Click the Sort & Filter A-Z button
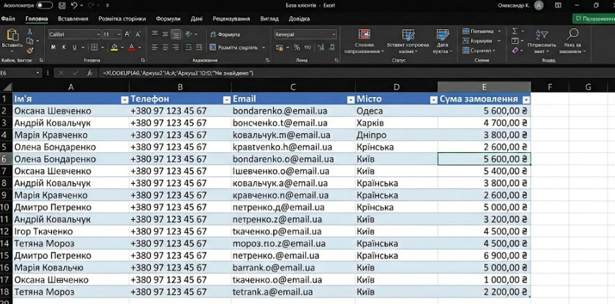The width and height of the screenshot is (615, 304). (x=541, y=41)
